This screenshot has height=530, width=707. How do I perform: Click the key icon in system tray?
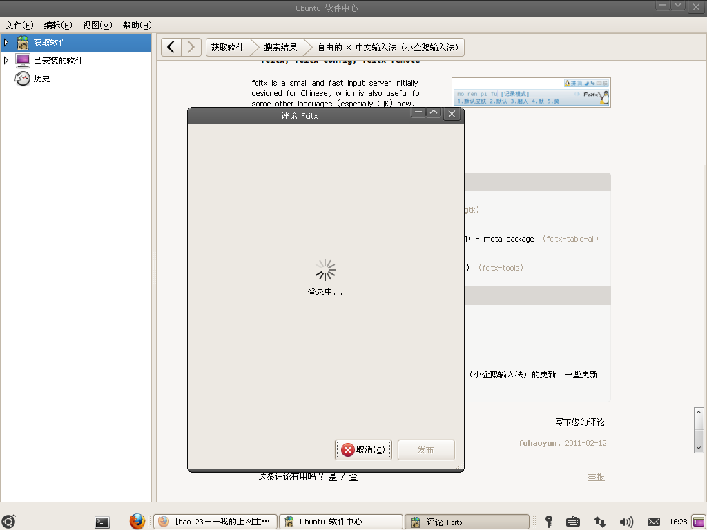(x=549, y=522)
